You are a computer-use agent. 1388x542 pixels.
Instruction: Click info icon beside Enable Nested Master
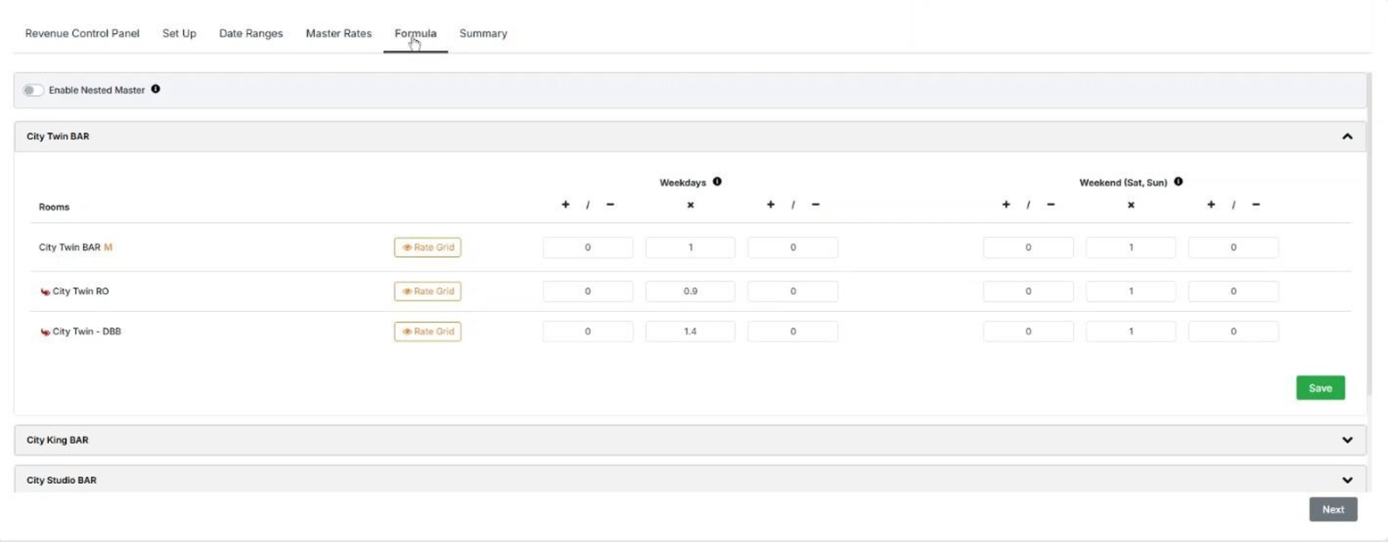tap(155, 89)
